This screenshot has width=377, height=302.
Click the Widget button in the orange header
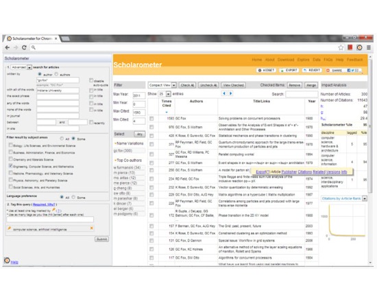click(267, 70)
